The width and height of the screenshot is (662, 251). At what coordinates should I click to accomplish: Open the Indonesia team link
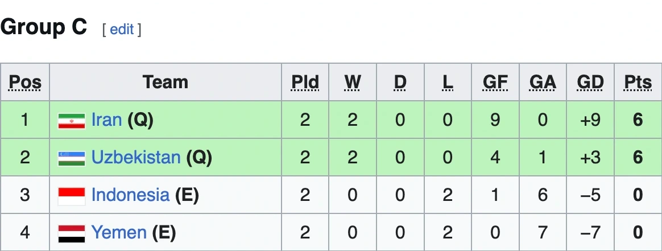130,195
